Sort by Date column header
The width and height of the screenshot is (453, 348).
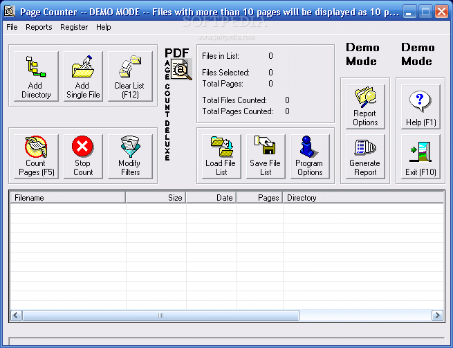pos(211,198)
